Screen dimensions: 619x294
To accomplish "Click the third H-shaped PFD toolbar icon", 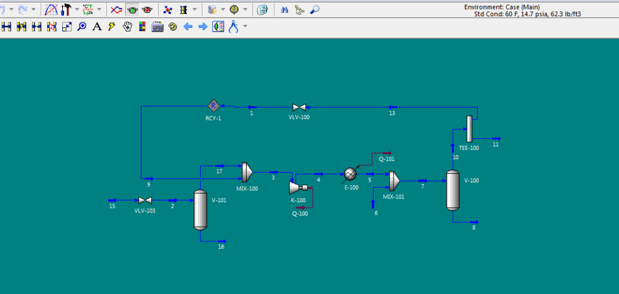I will pos(37,27).
